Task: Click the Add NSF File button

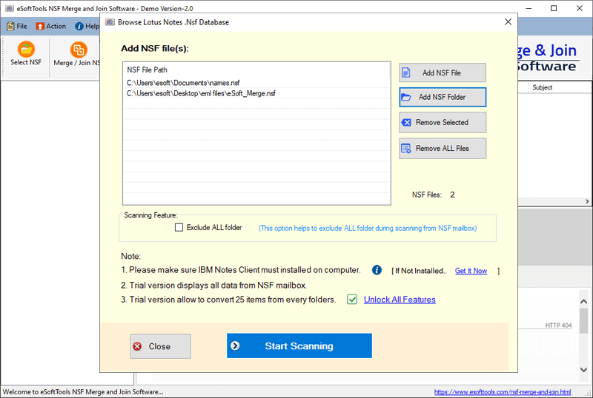Action: point(442,72)
